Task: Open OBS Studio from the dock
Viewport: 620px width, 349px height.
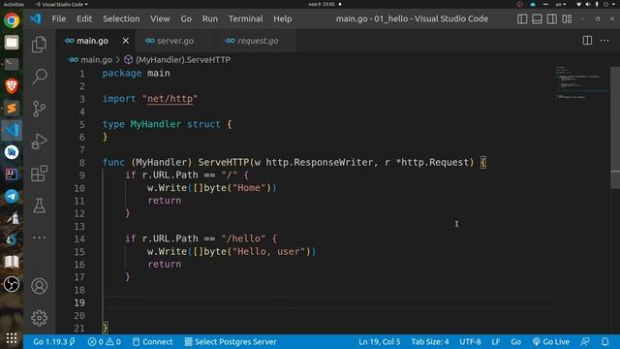Action: click(12, 284)
